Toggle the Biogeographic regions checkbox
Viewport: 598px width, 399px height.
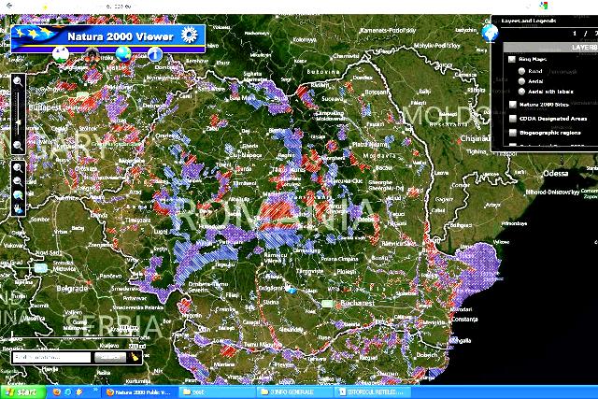click(512, 133)
